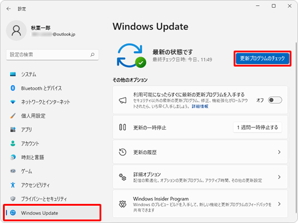Click the megaphone icon for latest updates
Viewport: 298px width, 223px height.
coord(123,100)
